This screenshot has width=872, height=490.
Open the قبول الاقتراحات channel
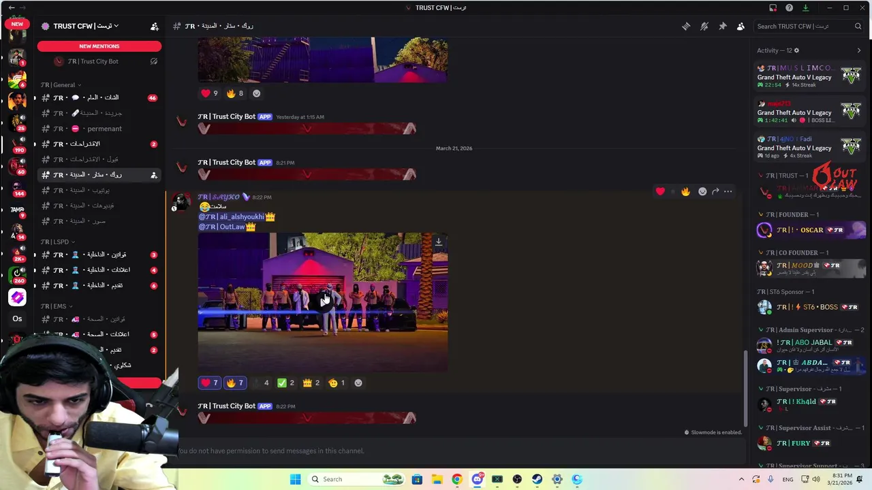coord(99,159)
